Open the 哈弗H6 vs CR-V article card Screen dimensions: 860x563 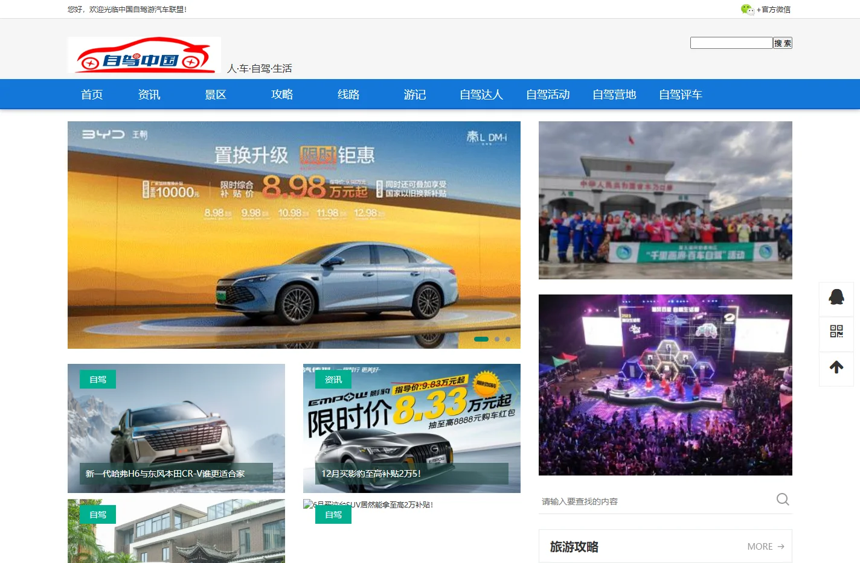tap(176, 428)
